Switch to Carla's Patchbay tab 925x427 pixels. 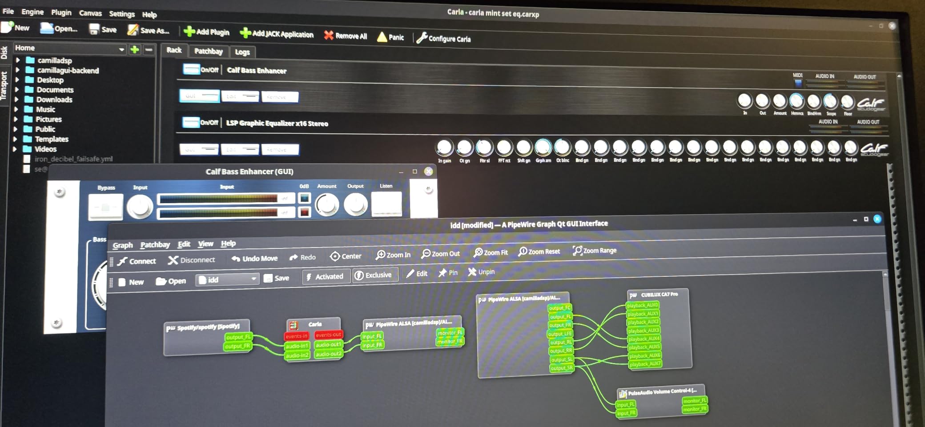(209, 51)
